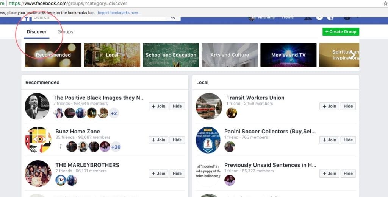Click the 2,159 members text

tap(258, 104)
